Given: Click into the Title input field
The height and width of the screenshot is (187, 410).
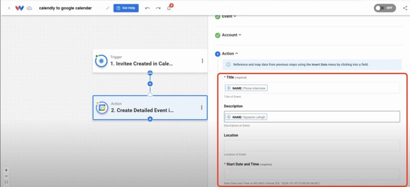Looking at the screenshot, I should pyautogui.click(x=312, y=88).
